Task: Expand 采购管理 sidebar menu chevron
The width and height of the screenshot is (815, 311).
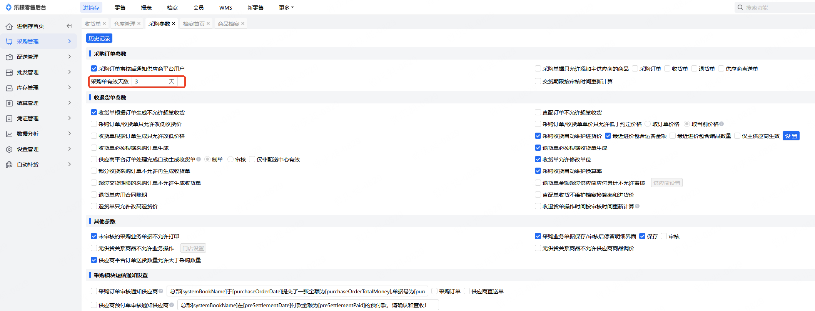Action: 70,41
